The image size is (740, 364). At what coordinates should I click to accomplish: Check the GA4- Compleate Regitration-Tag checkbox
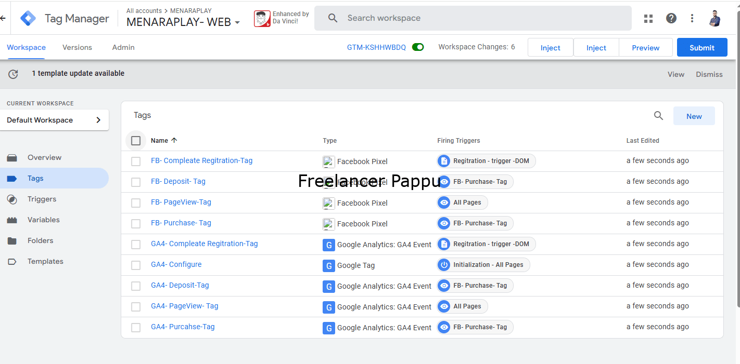click(x=136, y=245)
